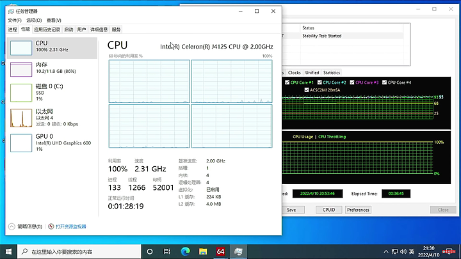Viewport: 461px width, 259px height.
Task: Switch to the 进程 tab
Action: coord(12,29)
